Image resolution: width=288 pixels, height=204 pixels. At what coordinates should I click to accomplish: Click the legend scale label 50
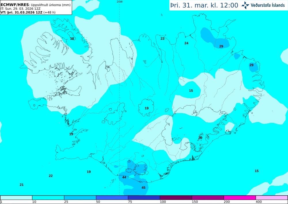click(x=98, y=202)
